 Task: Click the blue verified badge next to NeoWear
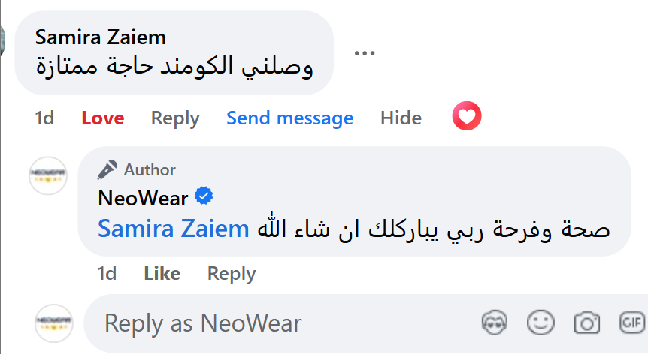coord(204,196)
